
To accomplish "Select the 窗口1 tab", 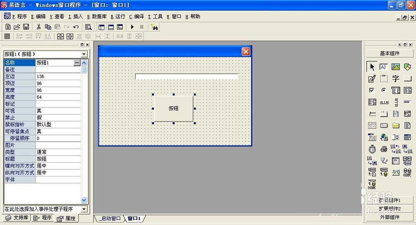I will [134, 219].
